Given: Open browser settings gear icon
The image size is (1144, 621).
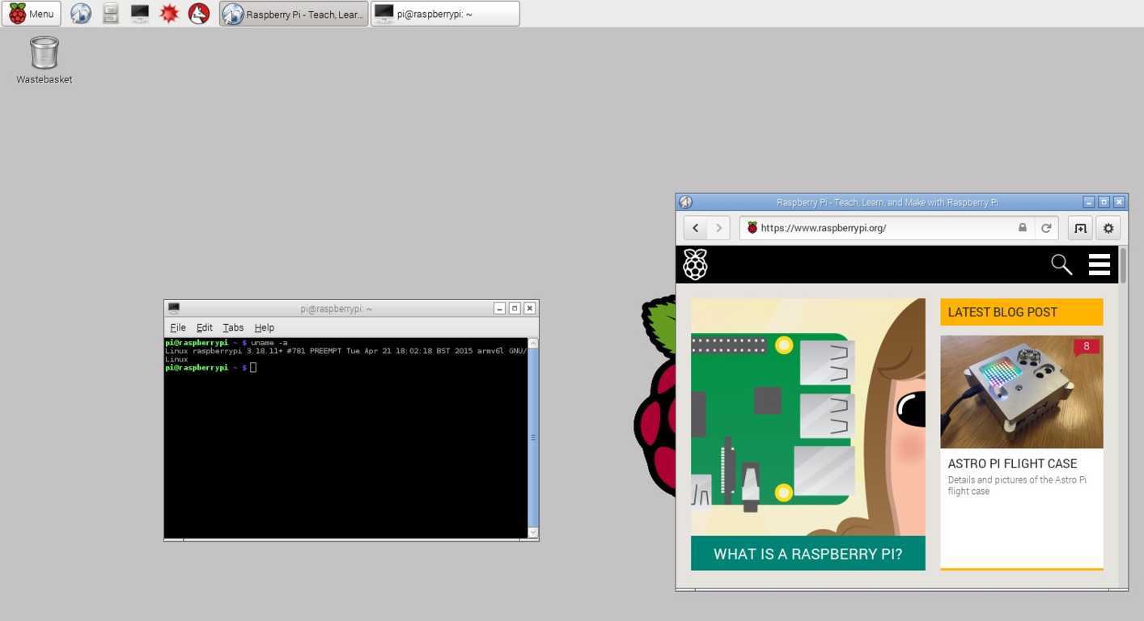Looking at the screenshot, I should tap(1108, 228).
